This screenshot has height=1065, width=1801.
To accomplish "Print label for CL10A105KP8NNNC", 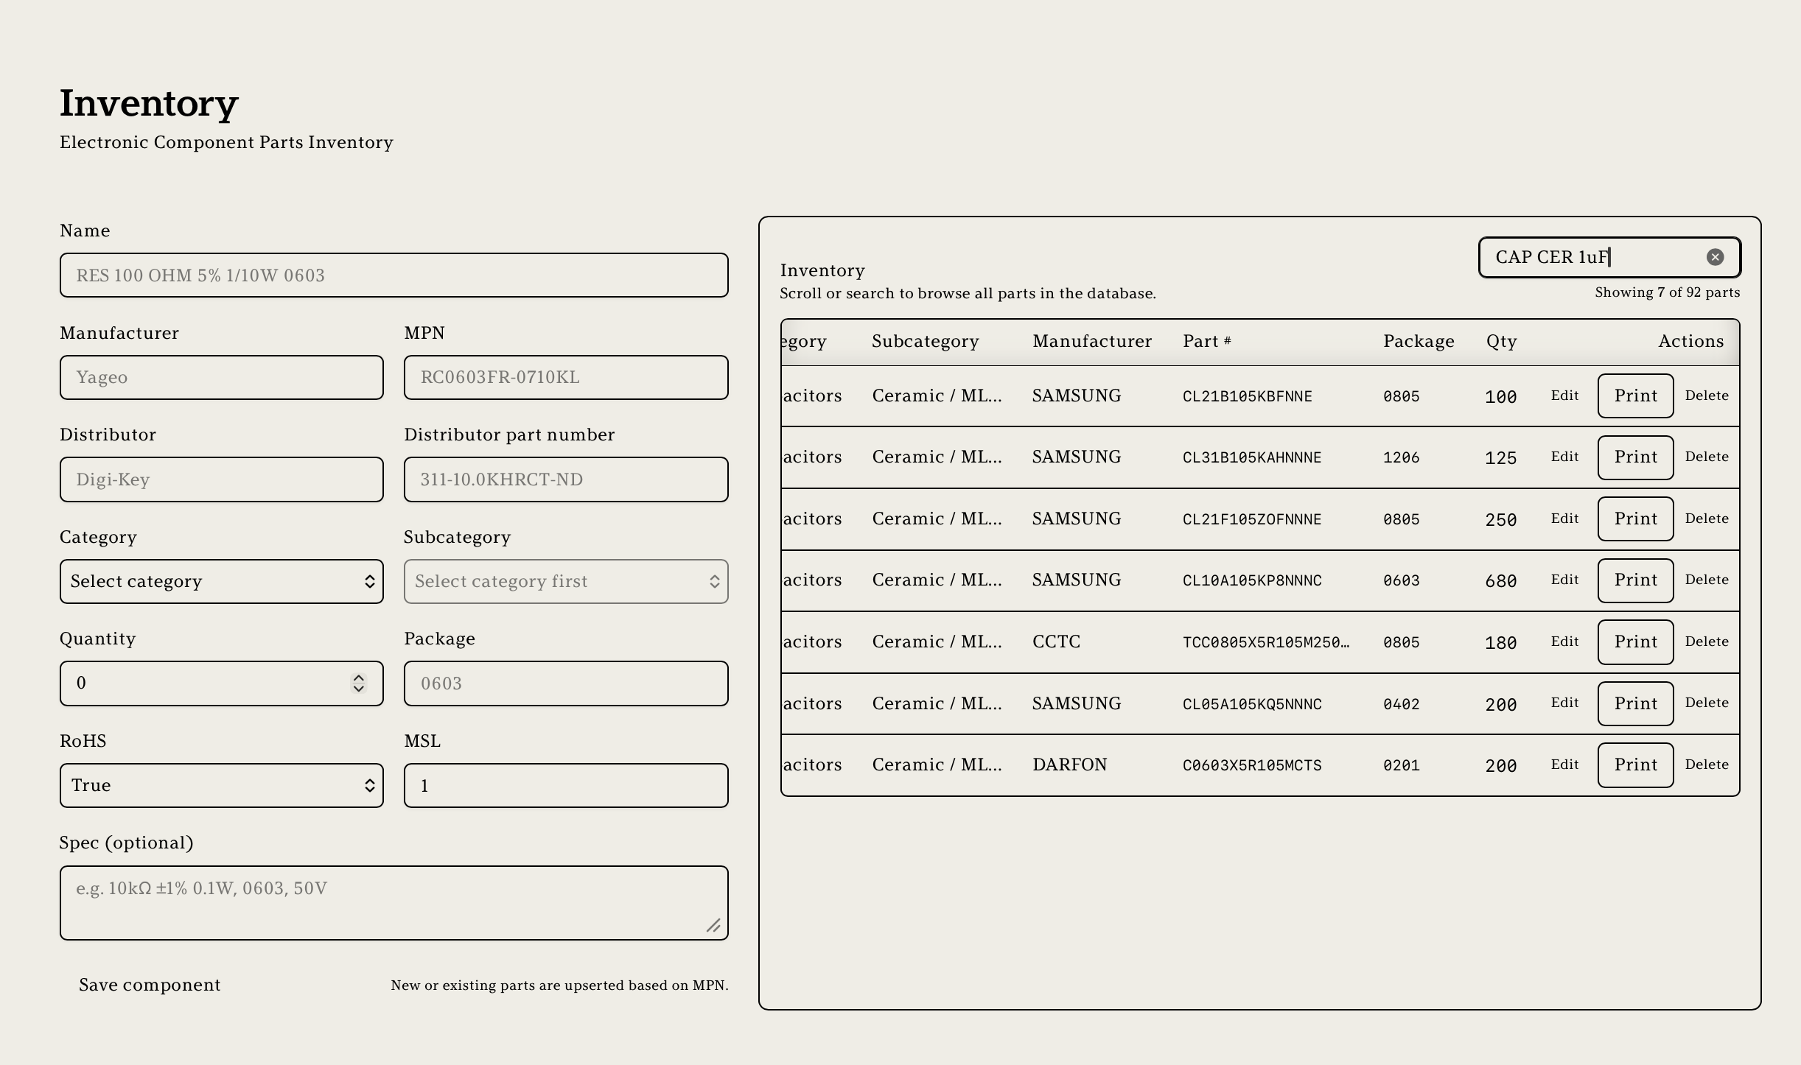I will (x=1635, y=580).
